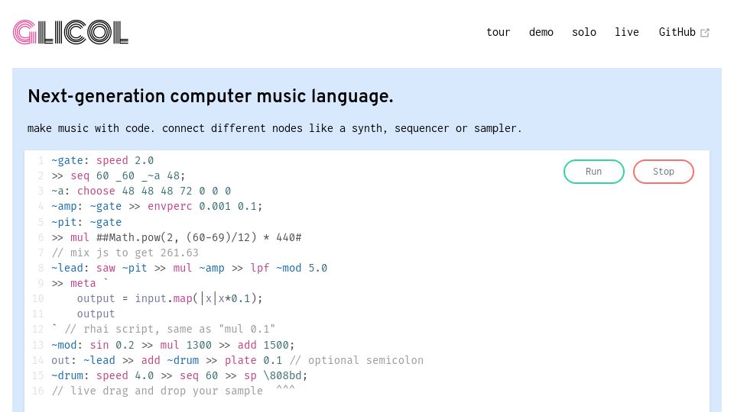Click code line "~amp: ~gate >> envperc 0.001 0.1;"
This screenshot has height=412, width=734.
[x=157, y=207]
